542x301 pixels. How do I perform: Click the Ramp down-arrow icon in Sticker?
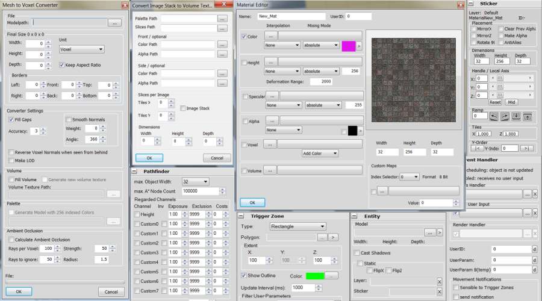[x=516, y=116]
